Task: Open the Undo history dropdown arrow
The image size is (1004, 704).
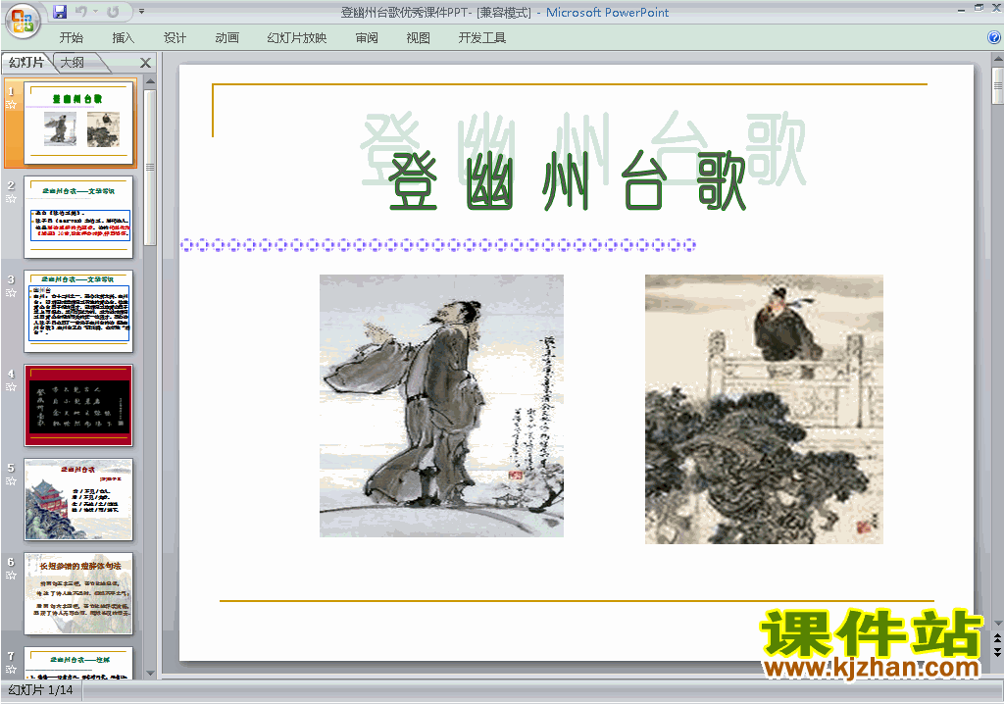Action: point(95,12)
